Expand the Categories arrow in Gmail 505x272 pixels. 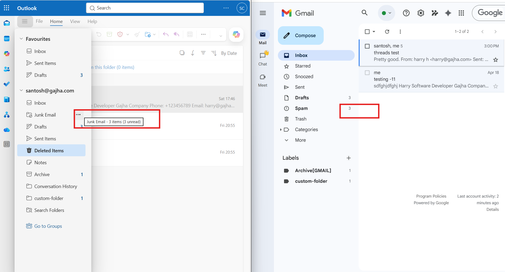[x=281, y=130]
